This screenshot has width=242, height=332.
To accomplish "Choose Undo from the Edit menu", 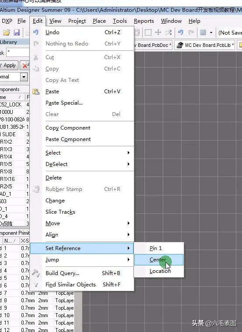I will [82, 32].
